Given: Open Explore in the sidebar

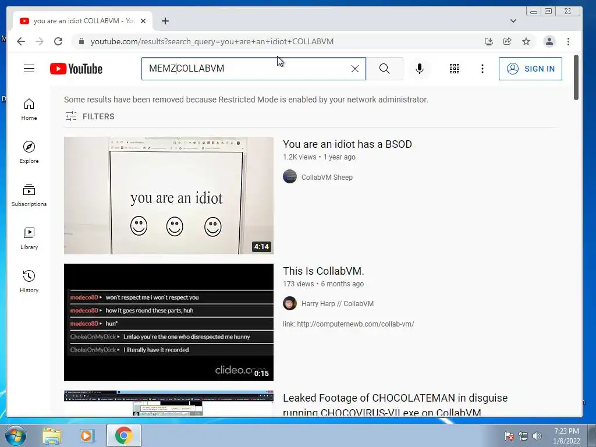Looking at the screenshot, I should [29, 152].
